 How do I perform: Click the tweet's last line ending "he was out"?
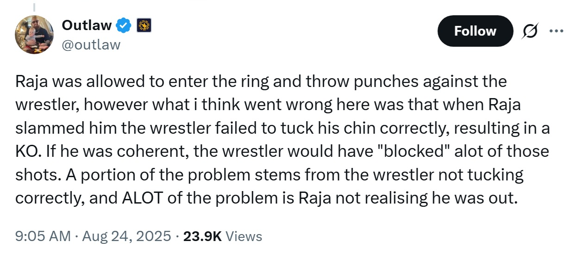(265, 198)
